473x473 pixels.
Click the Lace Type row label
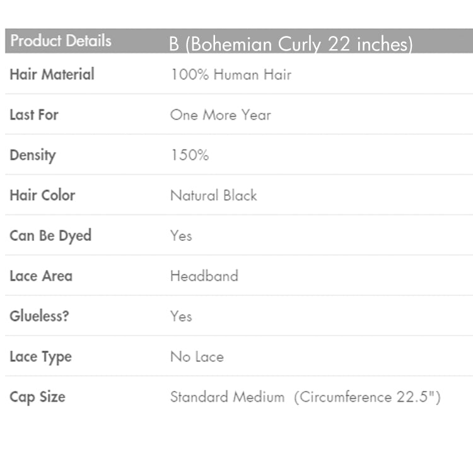(x=40, y=357)
